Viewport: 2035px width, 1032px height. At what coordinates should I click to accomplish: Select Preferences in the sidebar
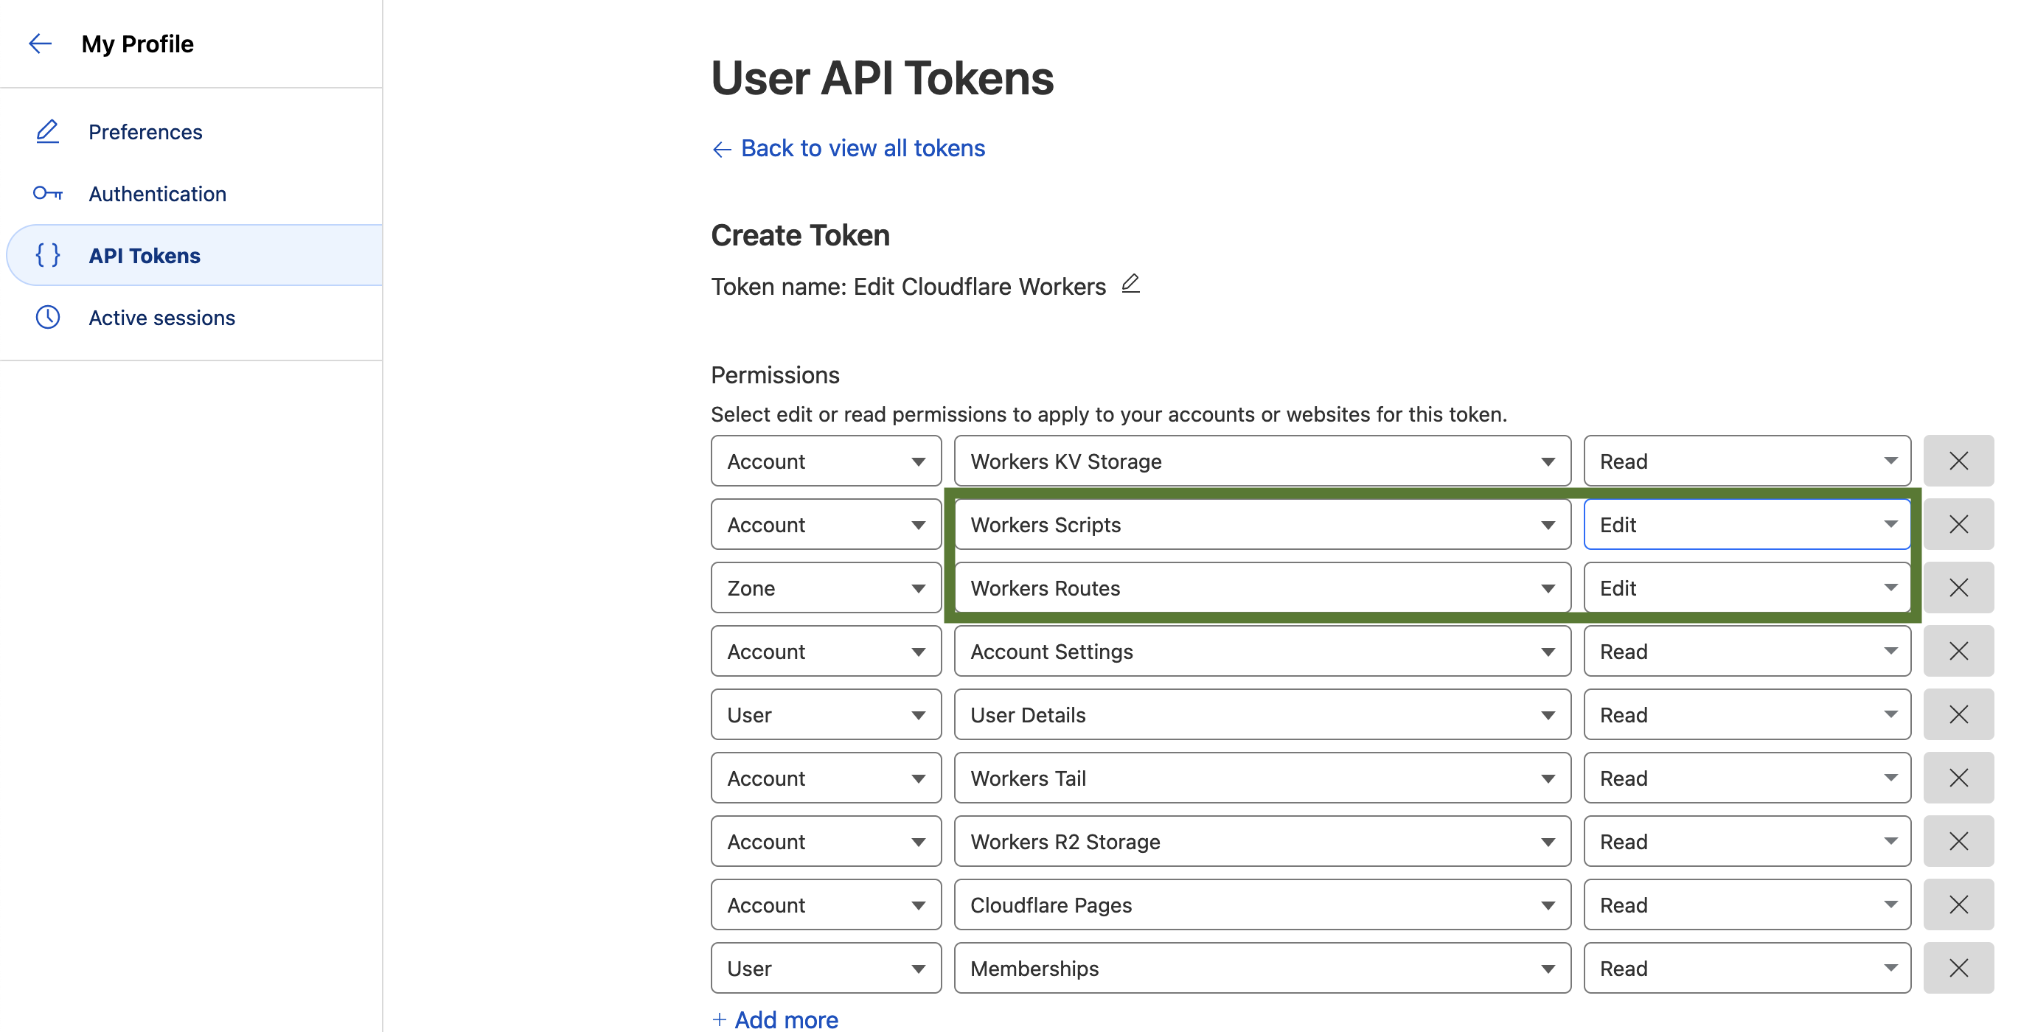145,132
